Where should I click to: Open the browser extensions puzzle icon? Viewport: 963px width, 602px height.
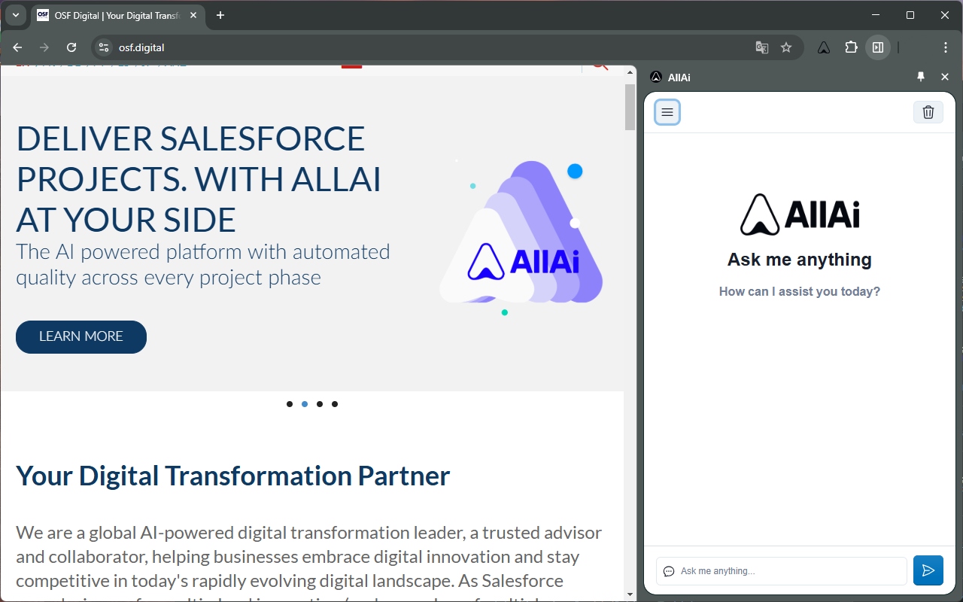[851, 47]
